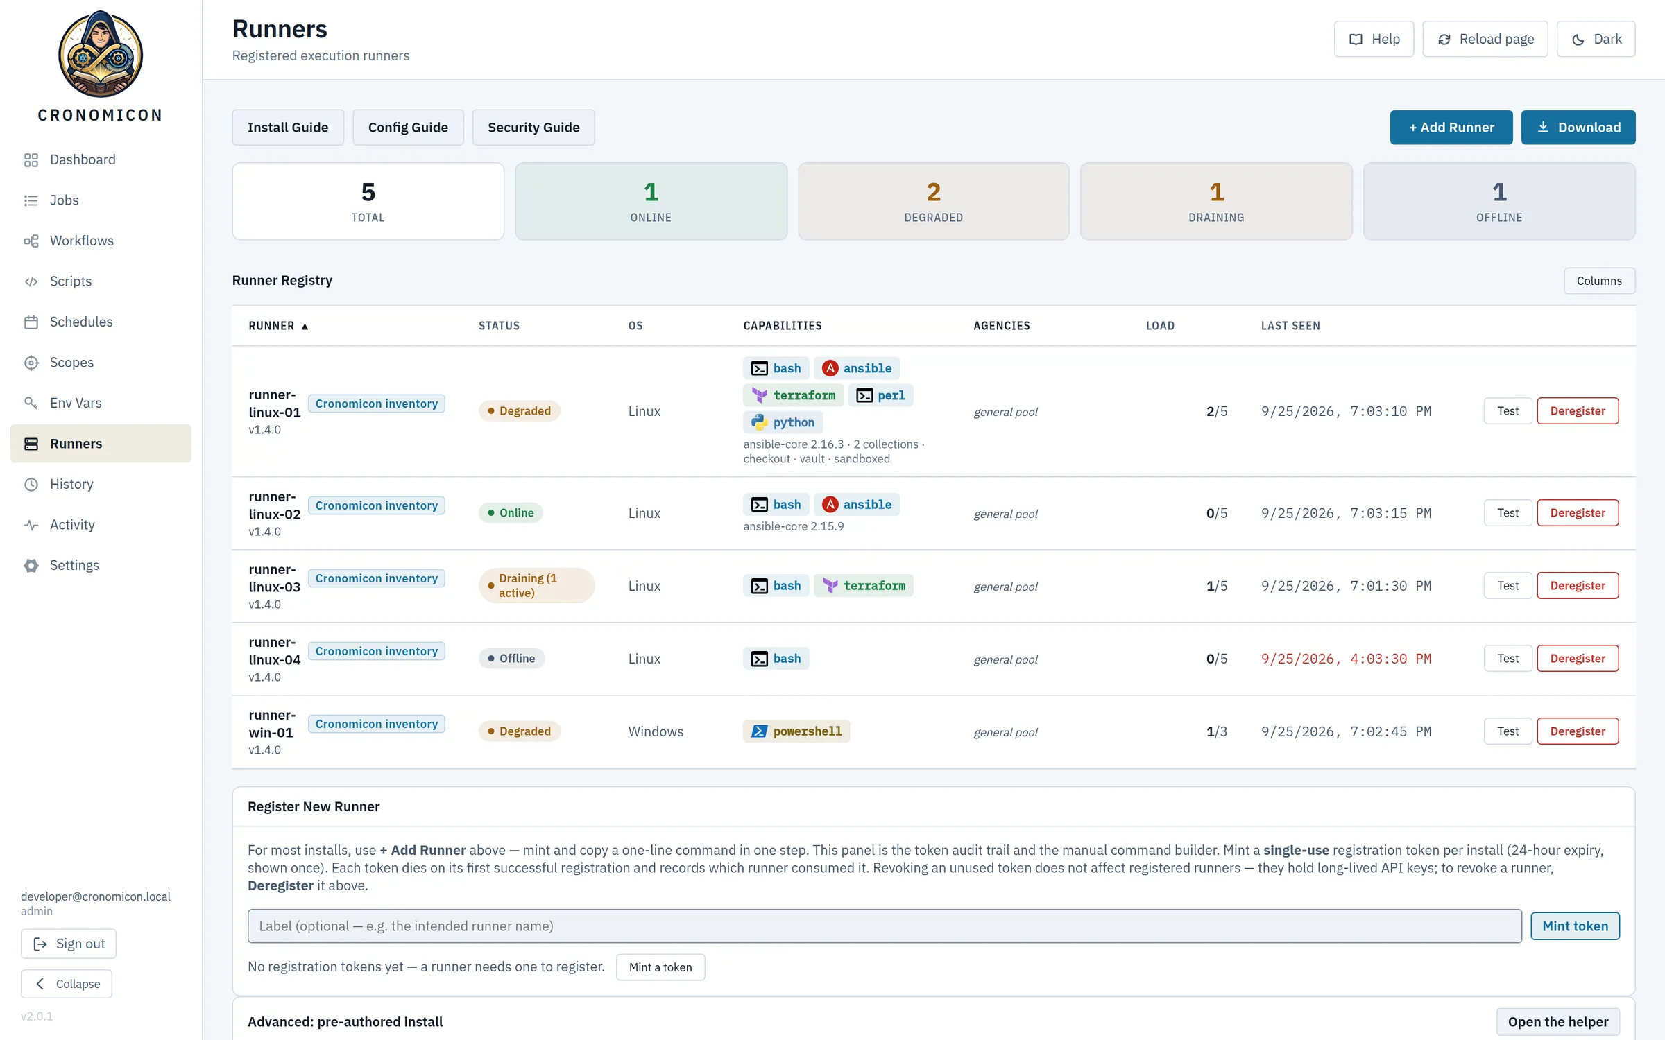Test runner-linux-04

tap(1508, 659)
